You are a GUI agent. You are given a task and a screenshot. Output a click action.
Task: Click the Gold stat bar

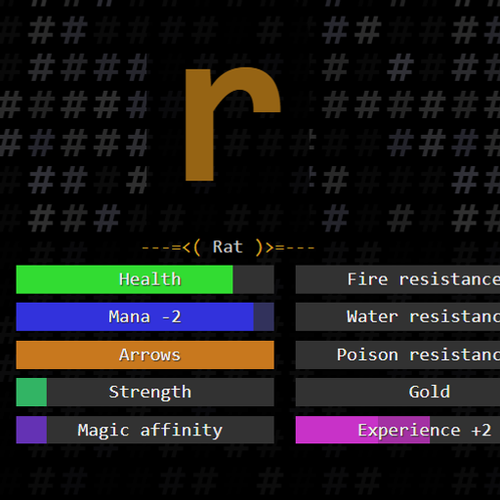397,392
